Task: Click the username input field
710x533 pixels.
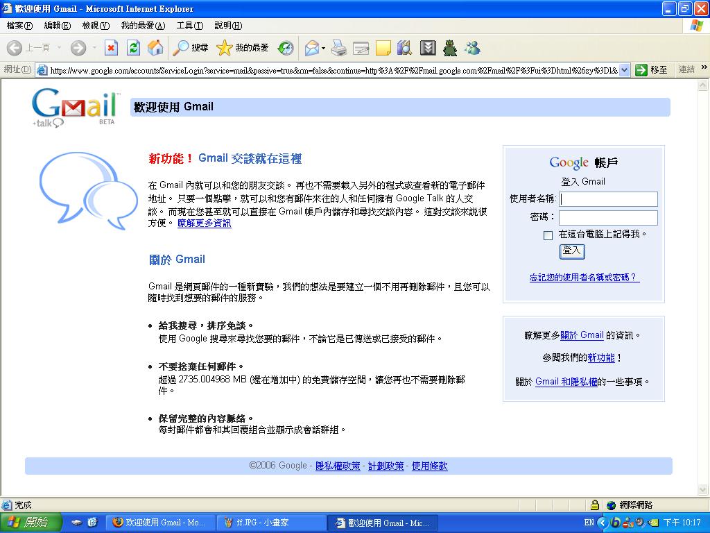Action: tap(608, 199)
